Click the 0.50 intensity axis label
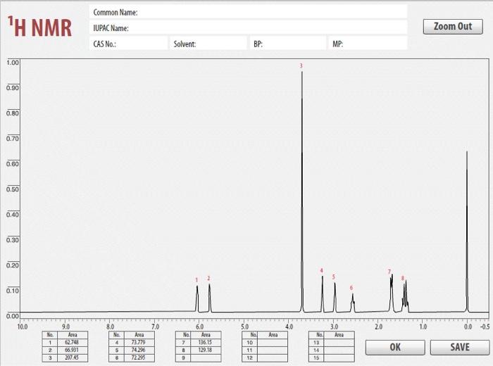Image resolution: width=493 pixels, height=366 pixels. point(13,189)
